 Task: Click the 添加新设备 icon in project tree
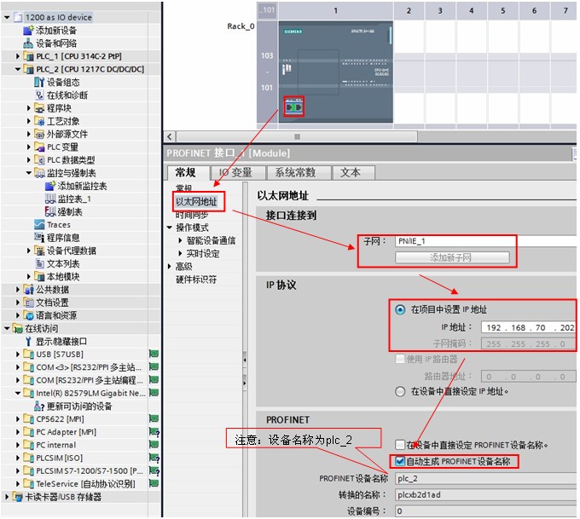click(x=28, y=31)
